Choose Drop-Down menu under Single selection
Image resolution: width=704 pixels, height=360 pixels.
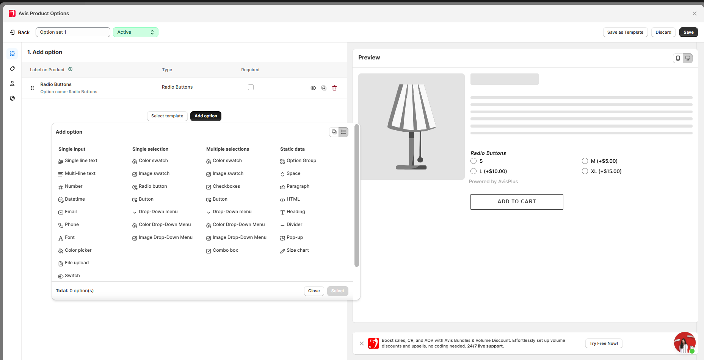158,212
